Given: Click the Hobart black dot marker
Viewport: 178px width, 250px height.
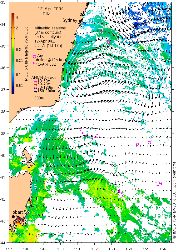Looking at the screenshot, I should [13, 217].
